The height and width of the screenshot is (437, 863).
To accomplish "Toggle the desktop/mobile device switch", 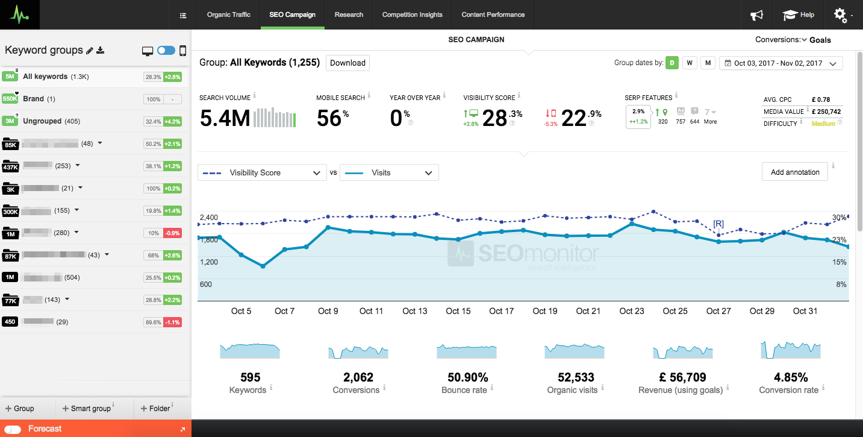I will click(x=166, y=51).
